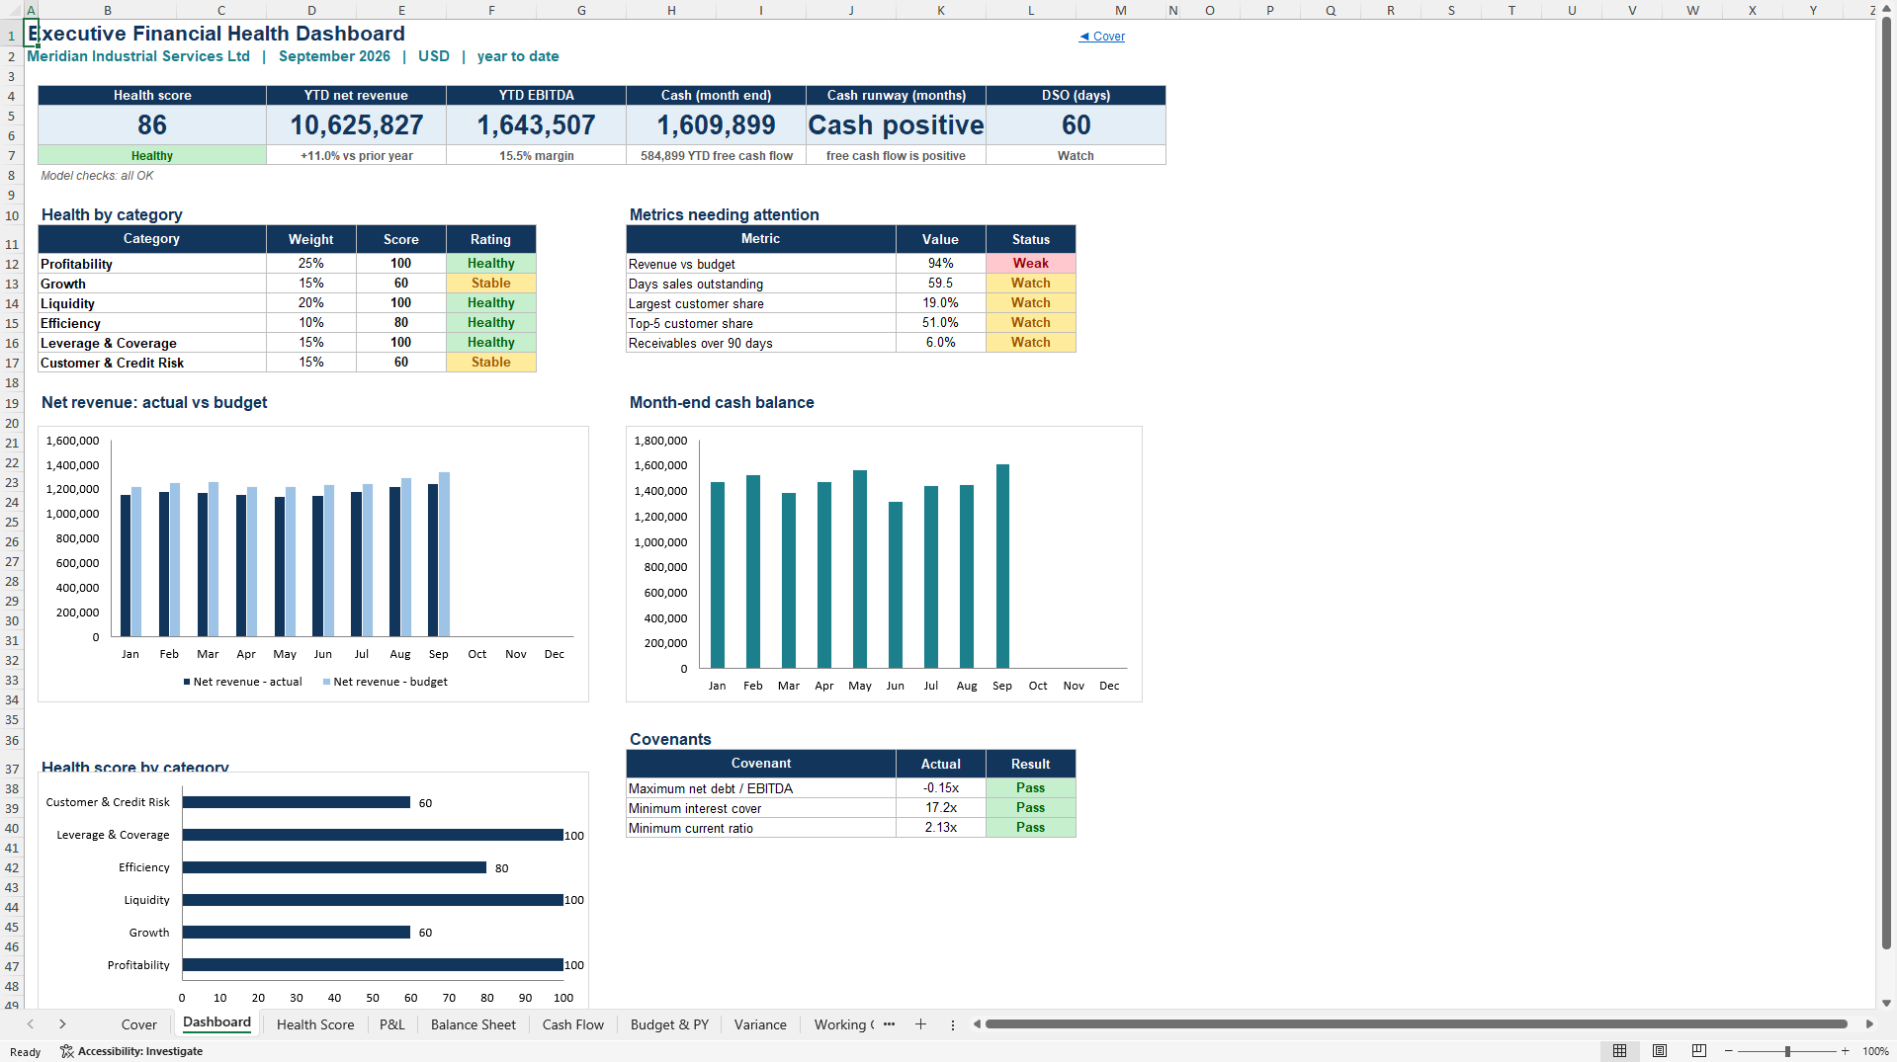The height and width of the screenshot is (1062, 1897).
Task: Zoom out with minus button
Action: [1730, 1051]
